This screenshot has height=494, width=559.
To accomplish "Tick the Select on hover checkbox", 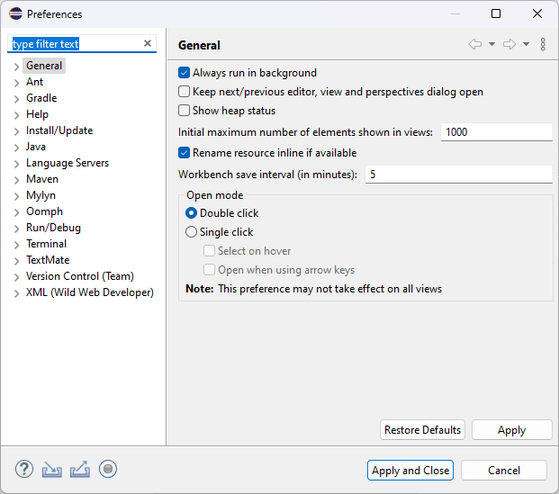I will pos(209,251).
